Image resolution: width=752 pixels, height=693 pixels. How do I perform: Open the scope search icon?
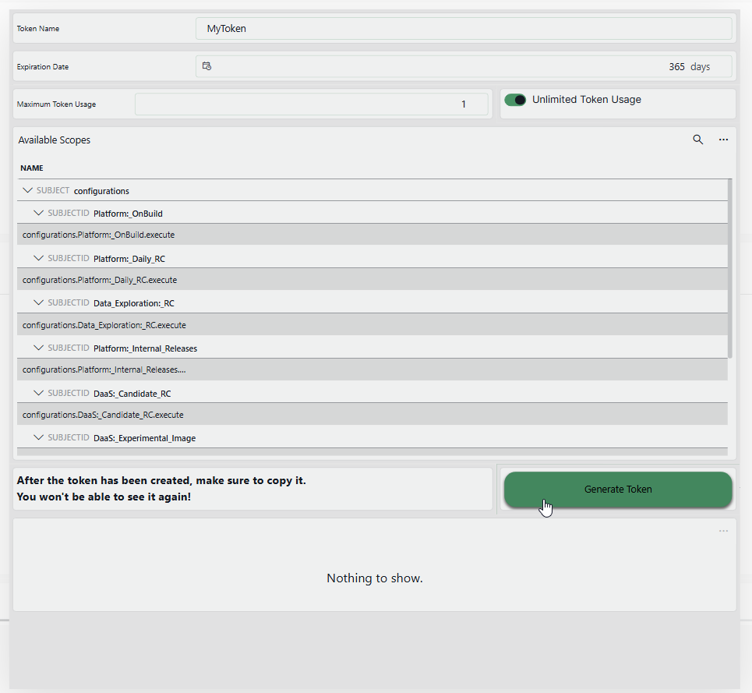[x=698, y=140]
